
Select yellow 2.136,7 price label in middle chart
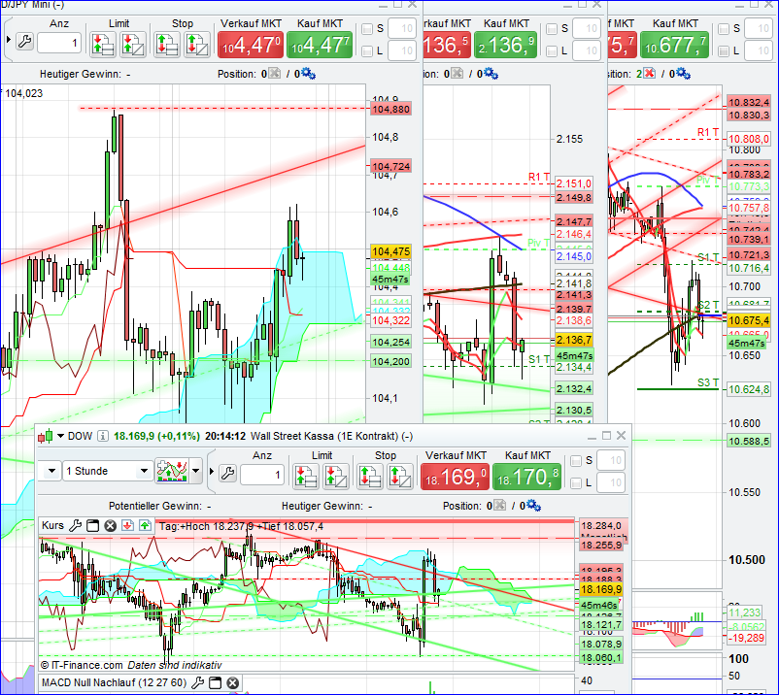coord(574,340)
